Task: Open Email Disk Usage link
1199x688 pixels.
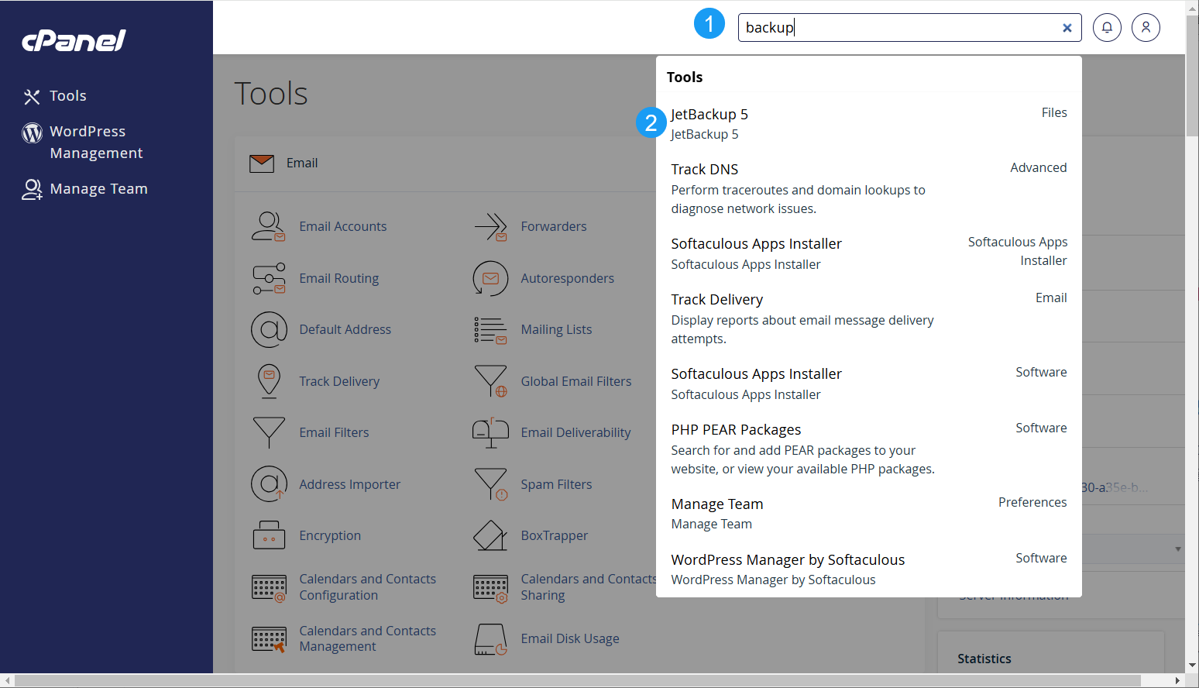Action: tap(570, 638)
